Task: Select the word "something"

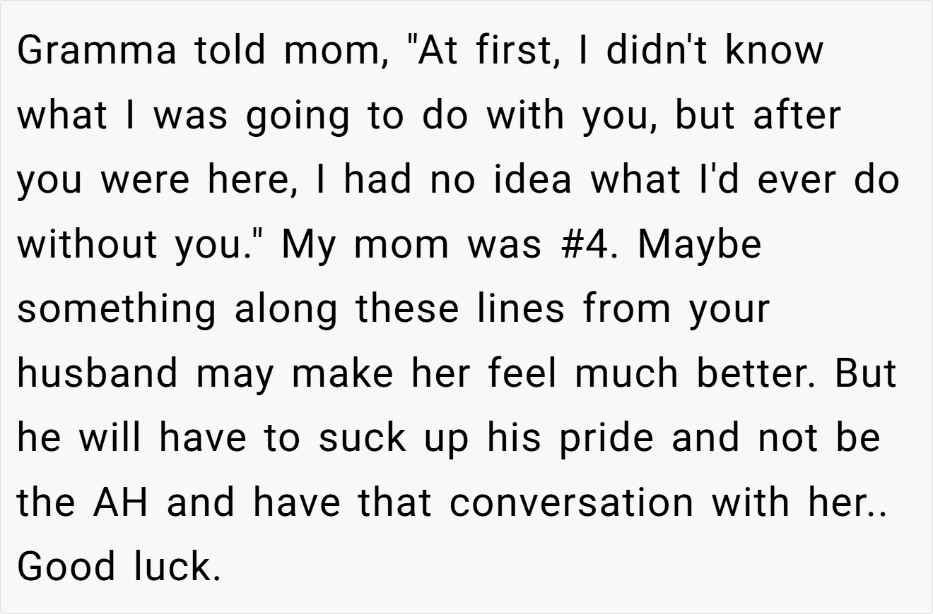Action: (116, 308)
